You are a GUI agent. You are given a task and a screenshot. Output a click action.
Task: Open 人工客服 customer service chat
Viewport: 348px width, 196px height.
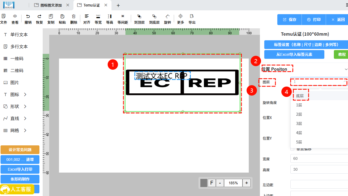tap(17, 189)
